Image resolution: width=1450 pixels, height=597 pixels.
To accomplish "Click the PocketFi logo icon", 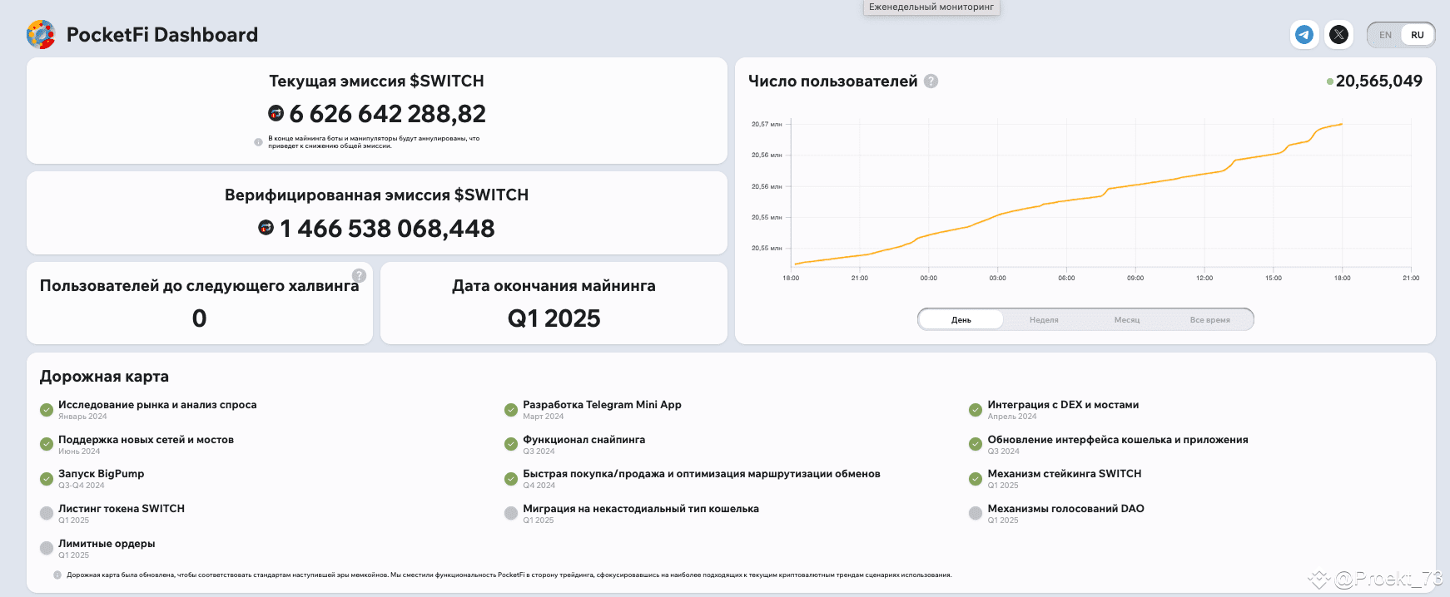I will tap(41, 35).
